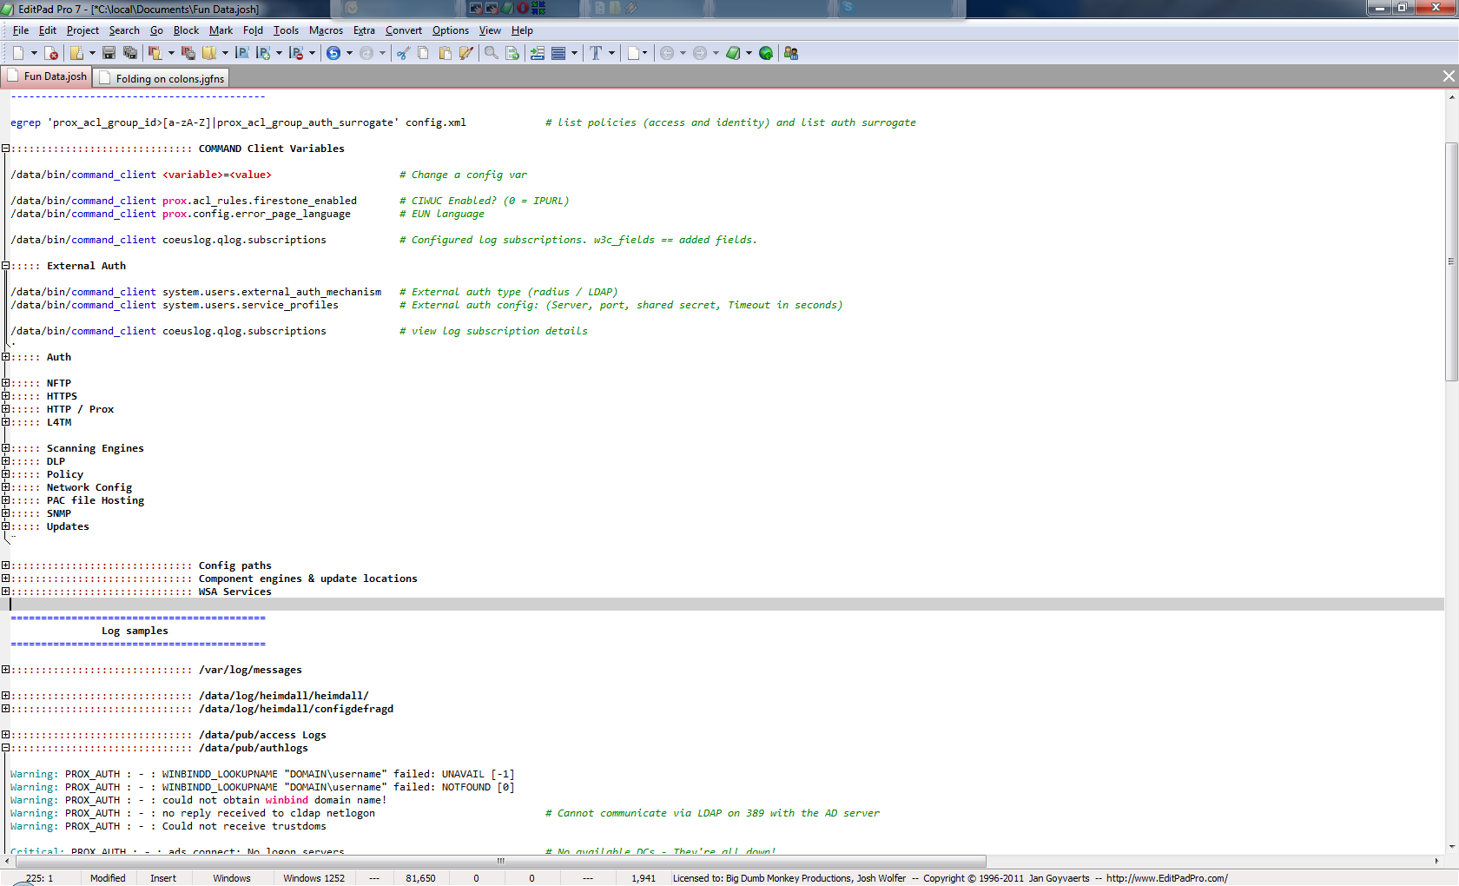Click the Cut scissors icon
Screen dimensions: 1459x886
pyautogui.click(x=403, y=53)
